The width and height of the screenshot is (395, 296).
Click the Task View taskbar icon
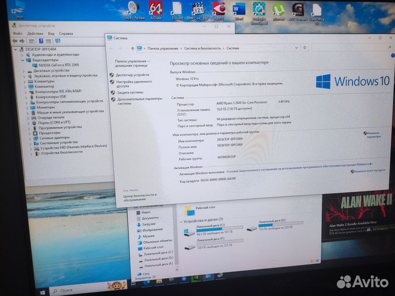pos(133,284)
